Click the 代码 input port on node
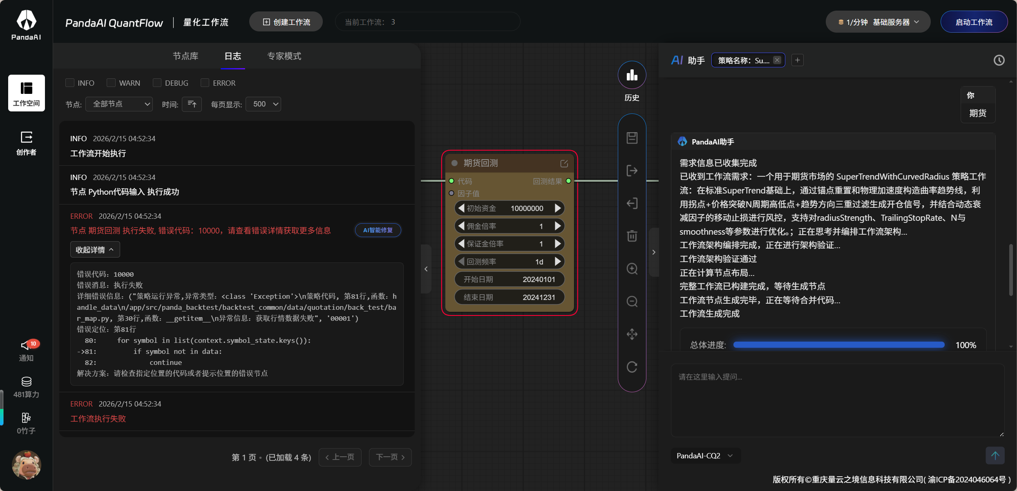 coord(452,181)
